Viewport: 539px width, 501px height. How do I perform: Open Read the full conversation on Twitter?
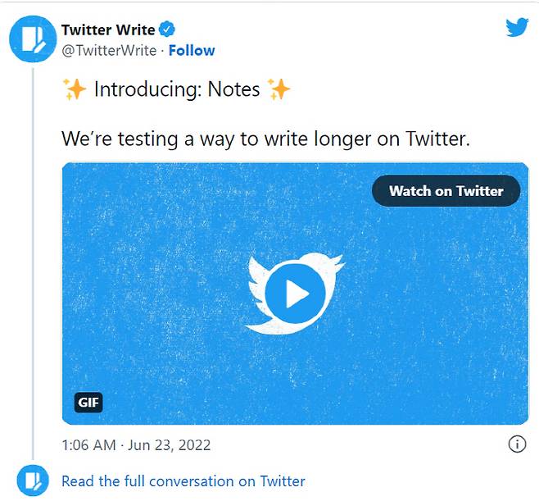[x=183, y=481]
